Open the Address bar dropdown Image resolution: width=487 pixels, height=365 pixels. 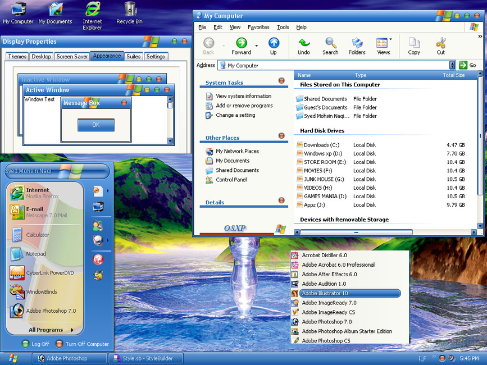coord(452,65)
